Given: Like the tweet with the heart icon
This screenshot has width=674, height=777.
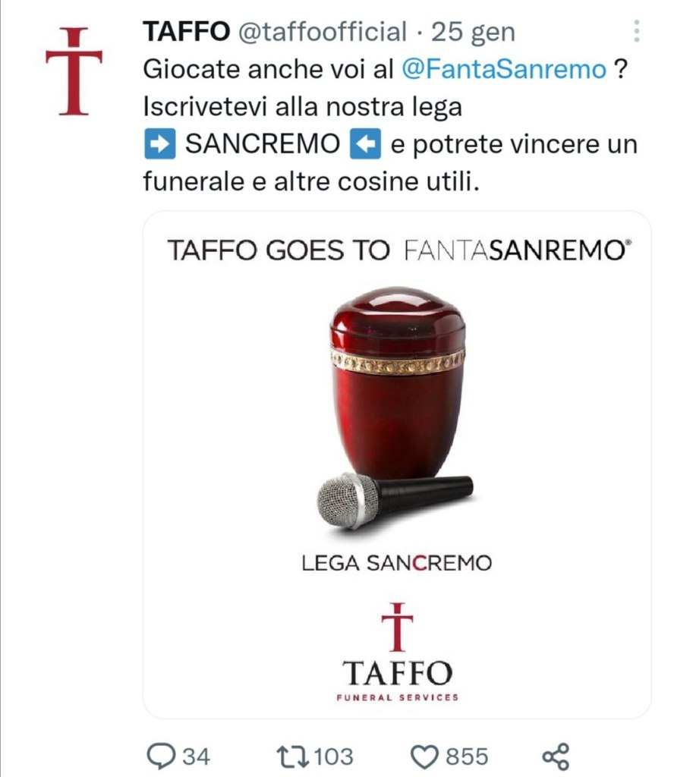Looking at the screenshot, I should coord(425,757).
